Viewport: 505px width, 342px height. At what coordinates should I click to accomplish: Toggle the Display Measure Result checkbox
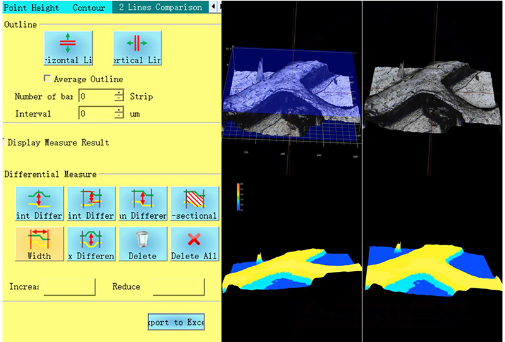pyautogui.click(x=4, y=142)
